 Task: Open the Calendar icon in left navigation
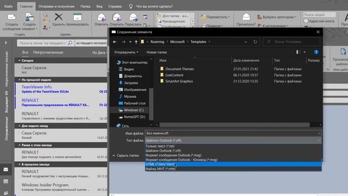(x=6, y=181)
